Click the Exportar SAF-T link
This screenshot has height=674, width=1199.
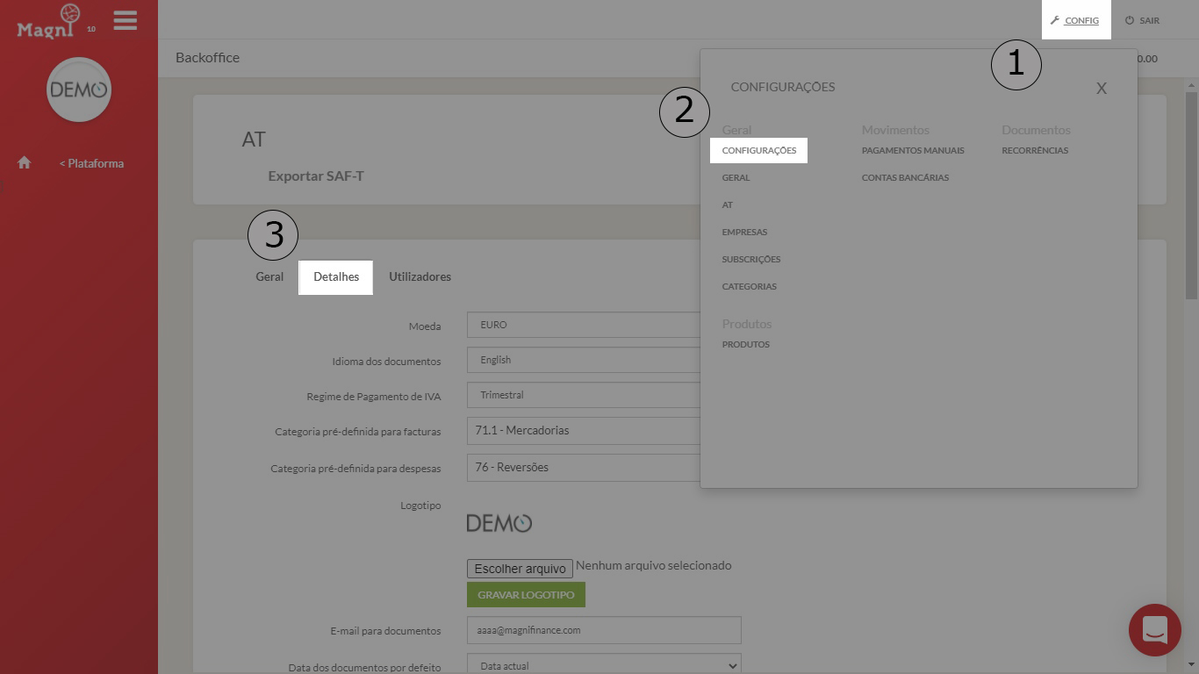coord(316,176)
